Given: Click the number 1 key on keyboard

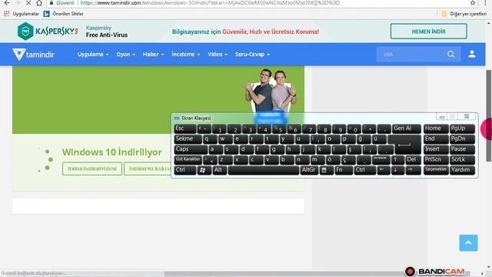Looking at the screenshot, I should pyautogui.click(x=219, y=128).
